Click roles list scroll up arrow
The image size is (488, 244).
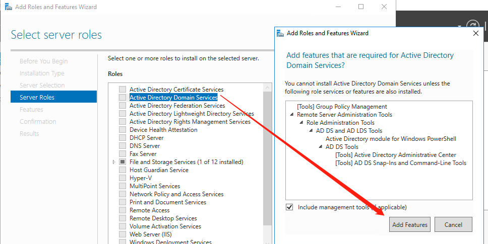[x=267, y=88]
